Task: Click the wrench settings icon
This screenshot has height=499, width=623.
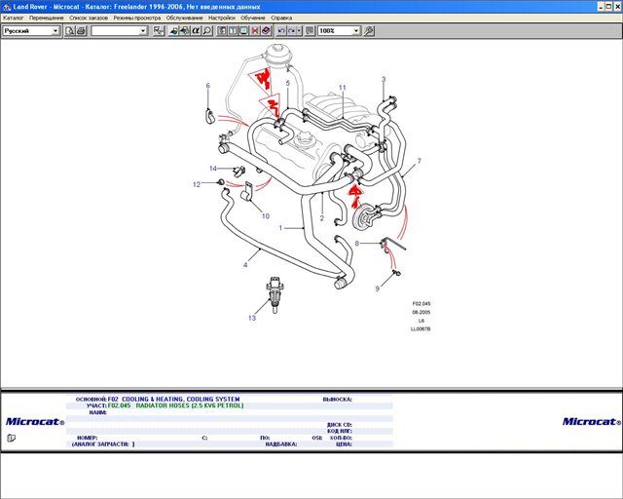Action: pyautogui.click(x=369, y=31)
